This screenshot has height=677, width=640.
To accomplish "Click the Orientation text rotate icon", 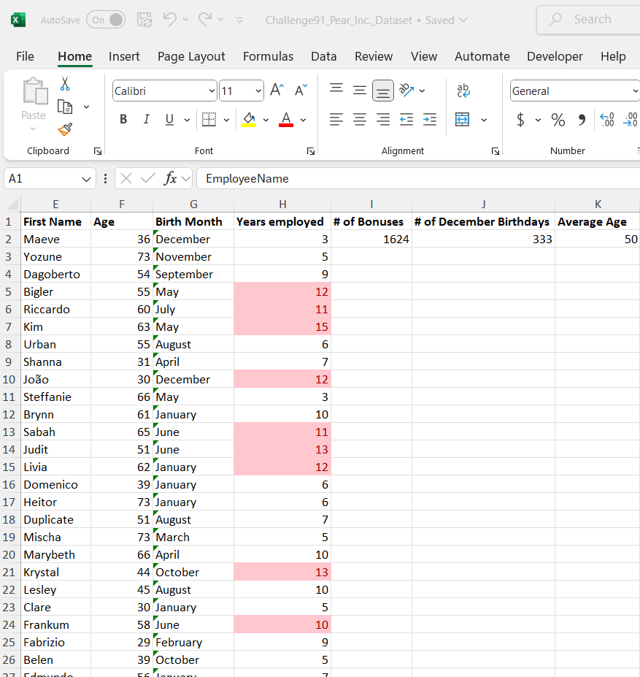I will click(406, 91).
